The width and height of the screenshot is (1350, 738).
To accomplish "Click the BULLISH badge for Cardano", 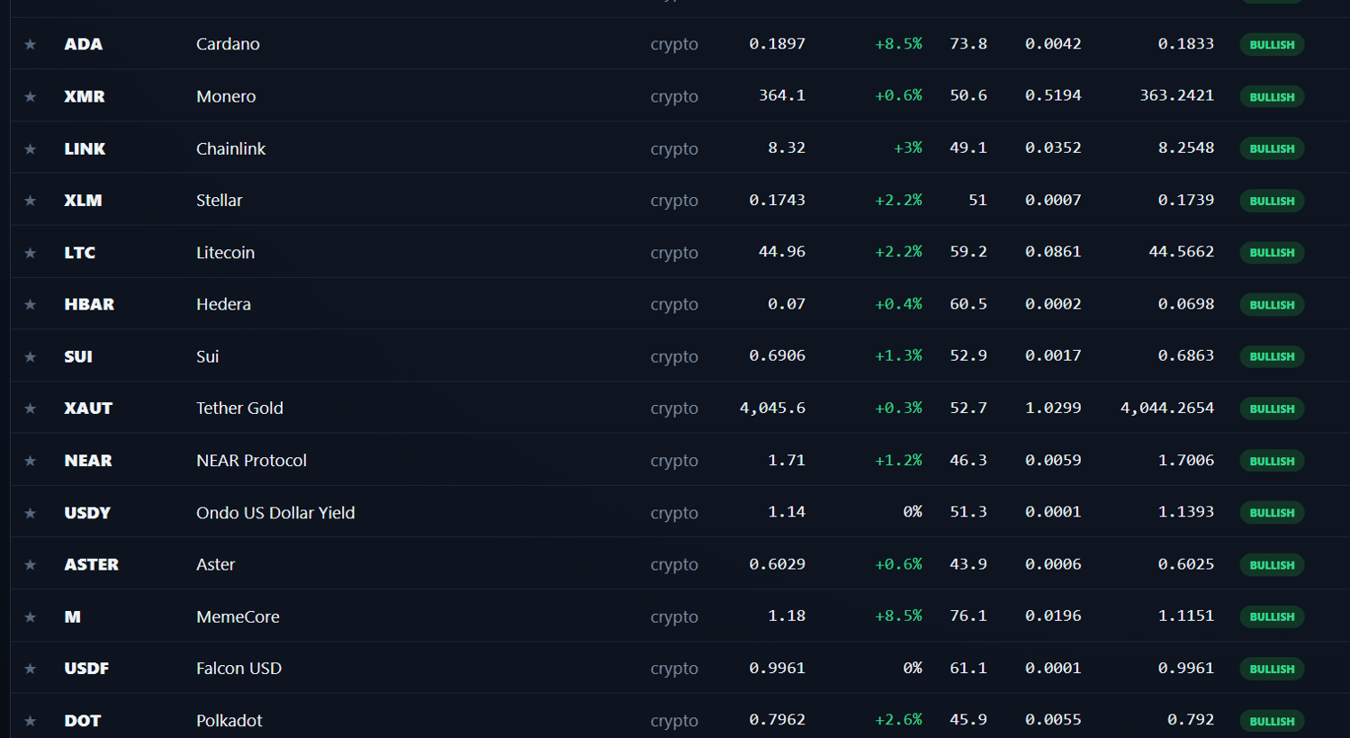I will 1272,44.
